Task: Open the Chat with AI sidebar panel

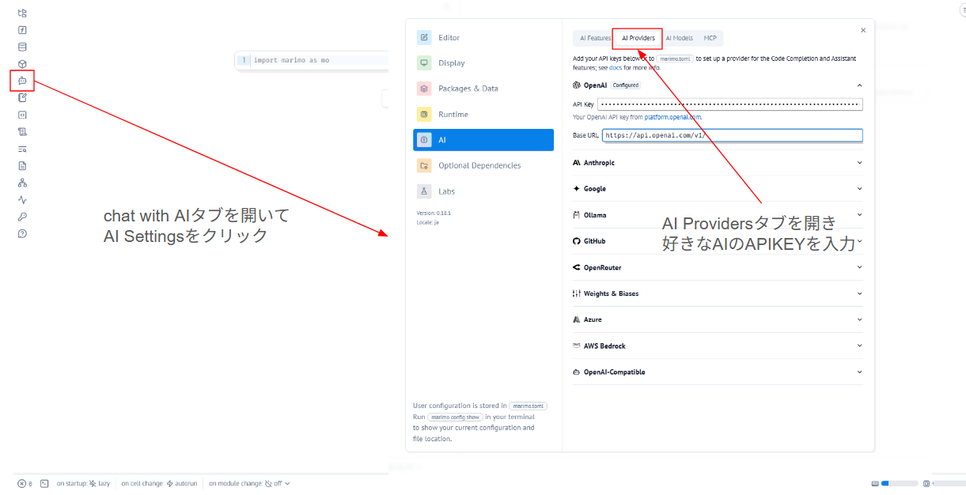Action: (22, 81)
